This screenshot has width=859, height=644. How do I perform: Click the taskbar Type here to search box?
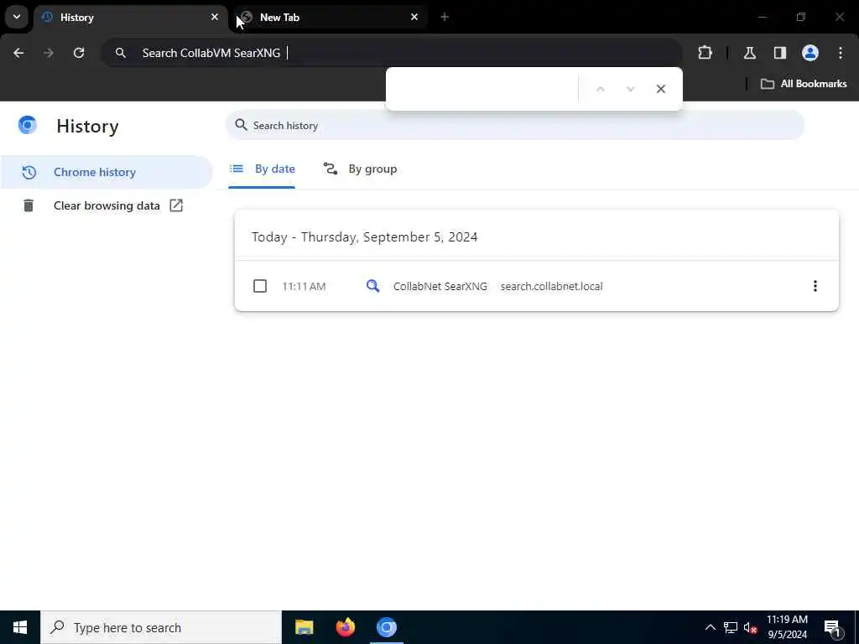click(x=161, y=627)
